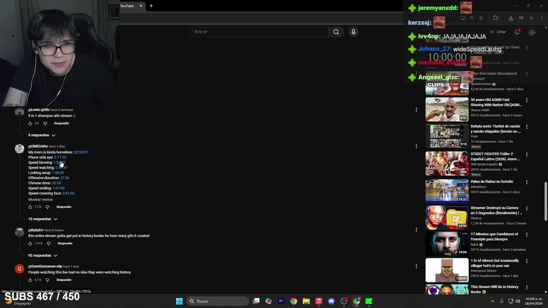Jump to timestamp 02:08:02
The height and width of the screenshot is (308, 548).
[x=80, y=152]
